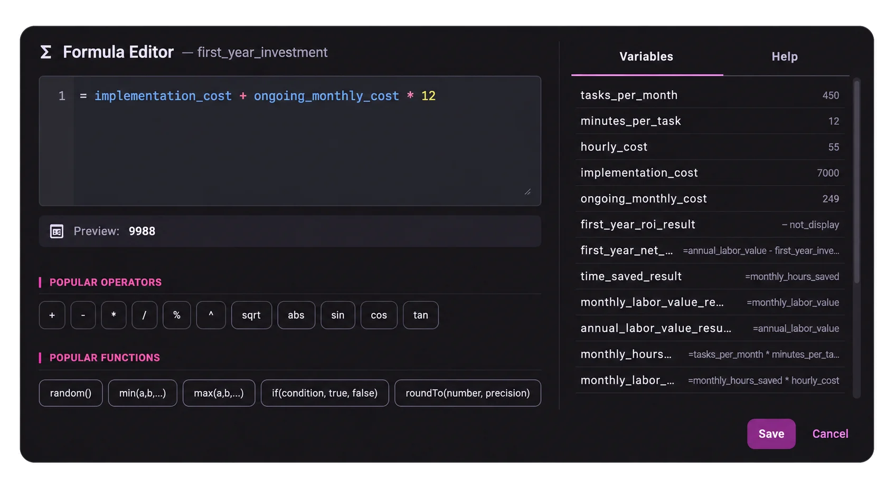Insert the random() function
This screenshot has width=896, height=489.
71,393
